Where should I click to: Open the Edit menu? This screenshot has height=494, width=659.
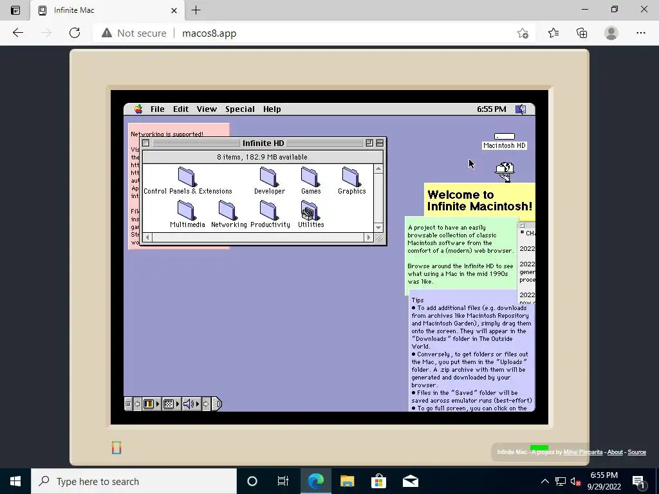point(181,109)
